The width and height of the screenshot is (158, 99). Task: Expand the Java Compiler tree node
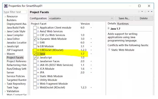click(5, 35)
